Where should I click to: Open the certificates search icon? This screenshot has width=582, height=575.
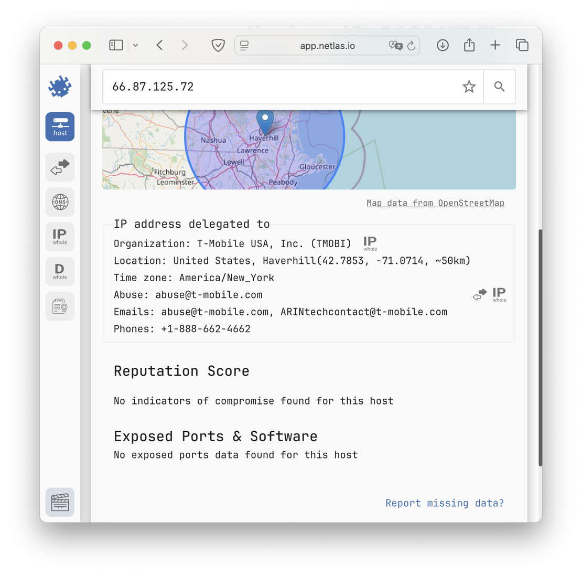pos(60,306)
